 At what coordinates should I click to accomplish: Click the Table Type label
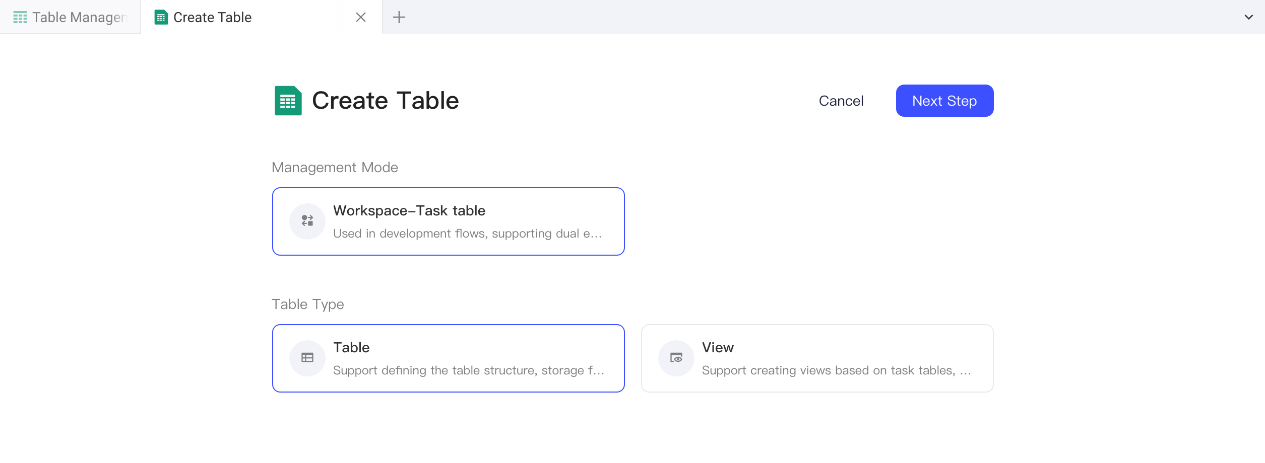tap(308, 304)
